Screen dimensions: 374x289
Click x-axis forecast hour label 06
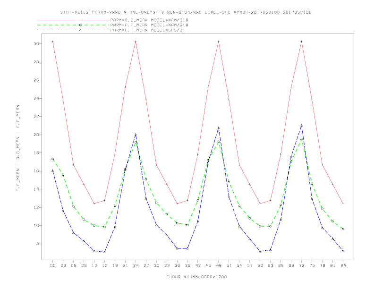[x=74, y=265]
